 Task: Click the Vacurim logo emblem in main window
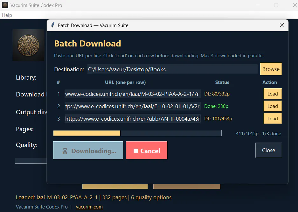[28, 45]
